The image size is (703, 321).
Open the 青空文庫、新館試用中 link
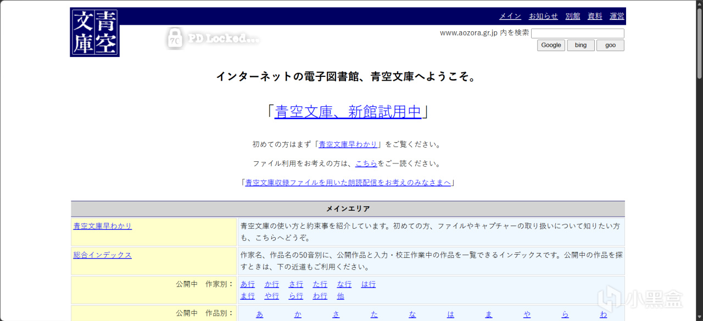[x=348, y=111]
